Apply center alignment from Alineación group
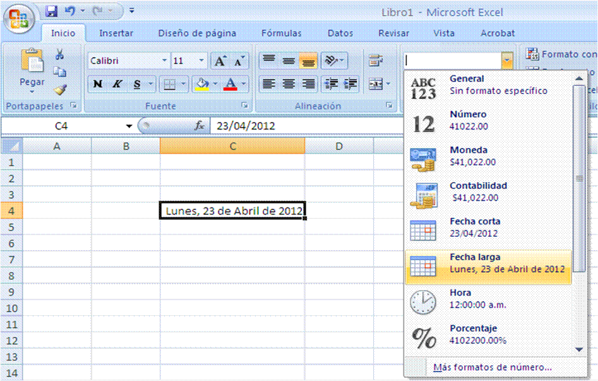 289,84
